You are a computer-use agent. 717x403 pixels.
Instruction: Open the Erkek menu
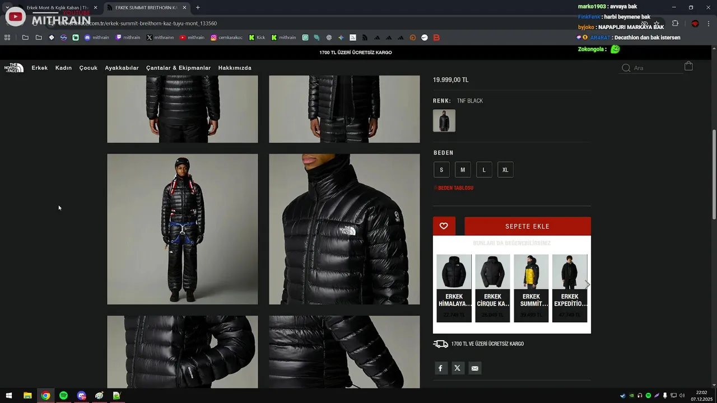pos(40,68)
